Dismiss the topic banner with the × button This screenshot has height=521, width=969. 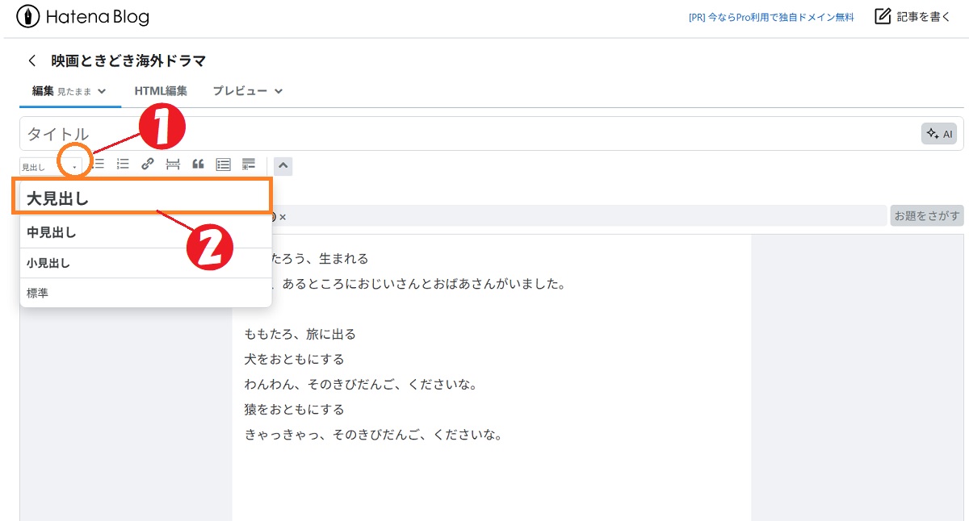[x=282, y=215]
